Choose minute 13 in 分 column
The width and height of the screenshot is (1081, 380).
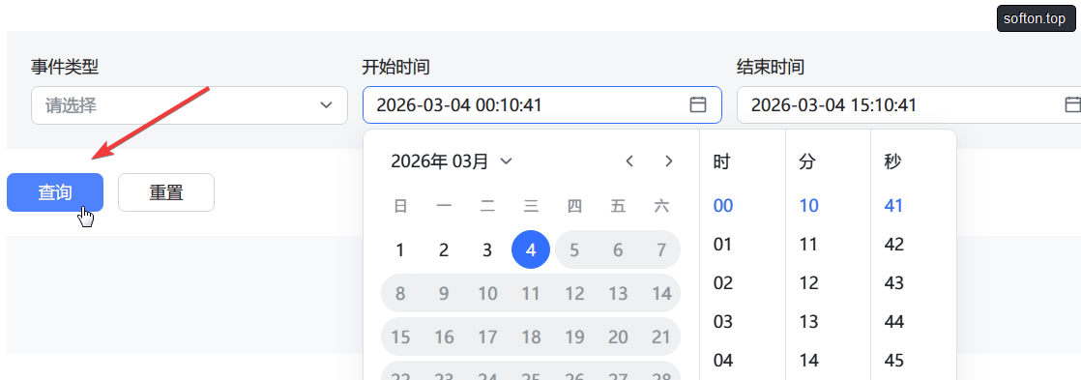[x=808, y=321]
